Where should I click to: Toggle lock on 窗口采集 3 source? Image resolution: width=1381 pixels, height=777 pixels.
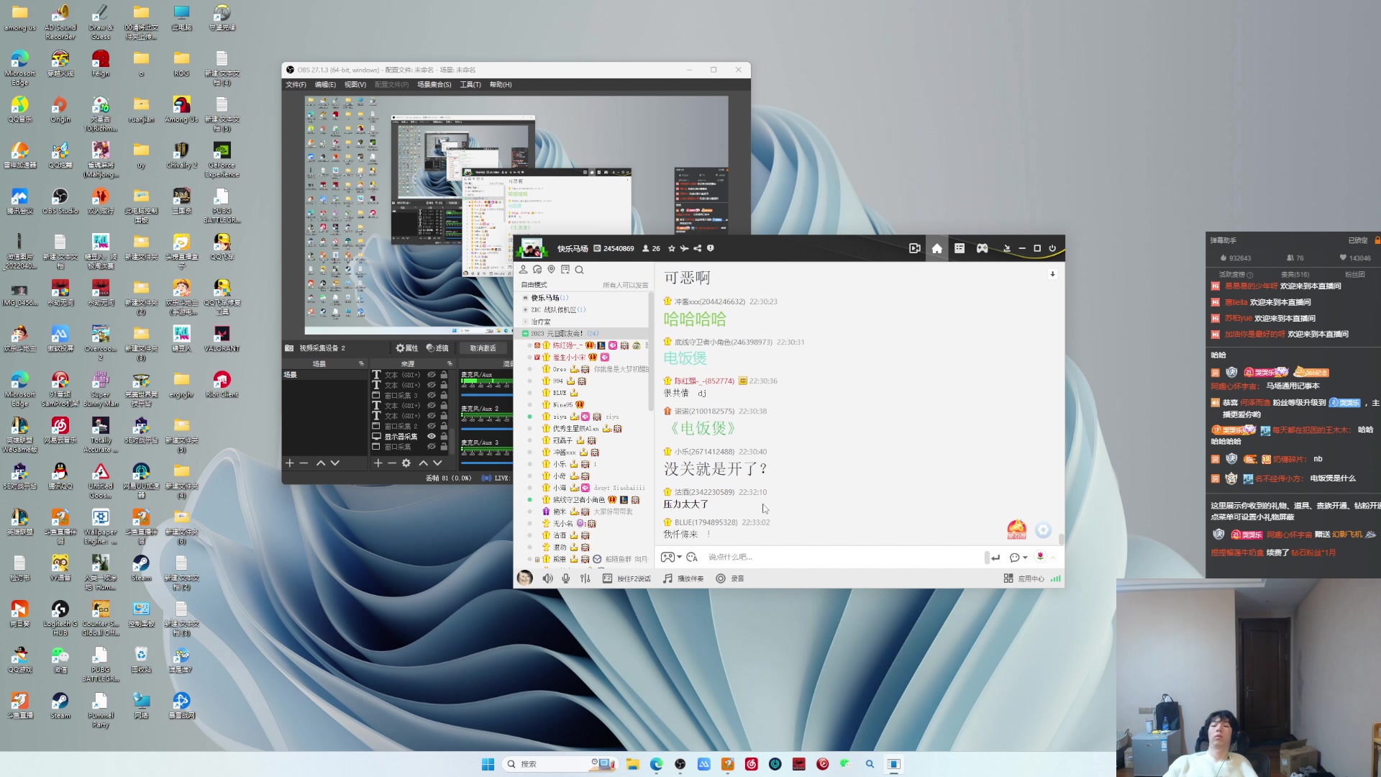[444, 395]
